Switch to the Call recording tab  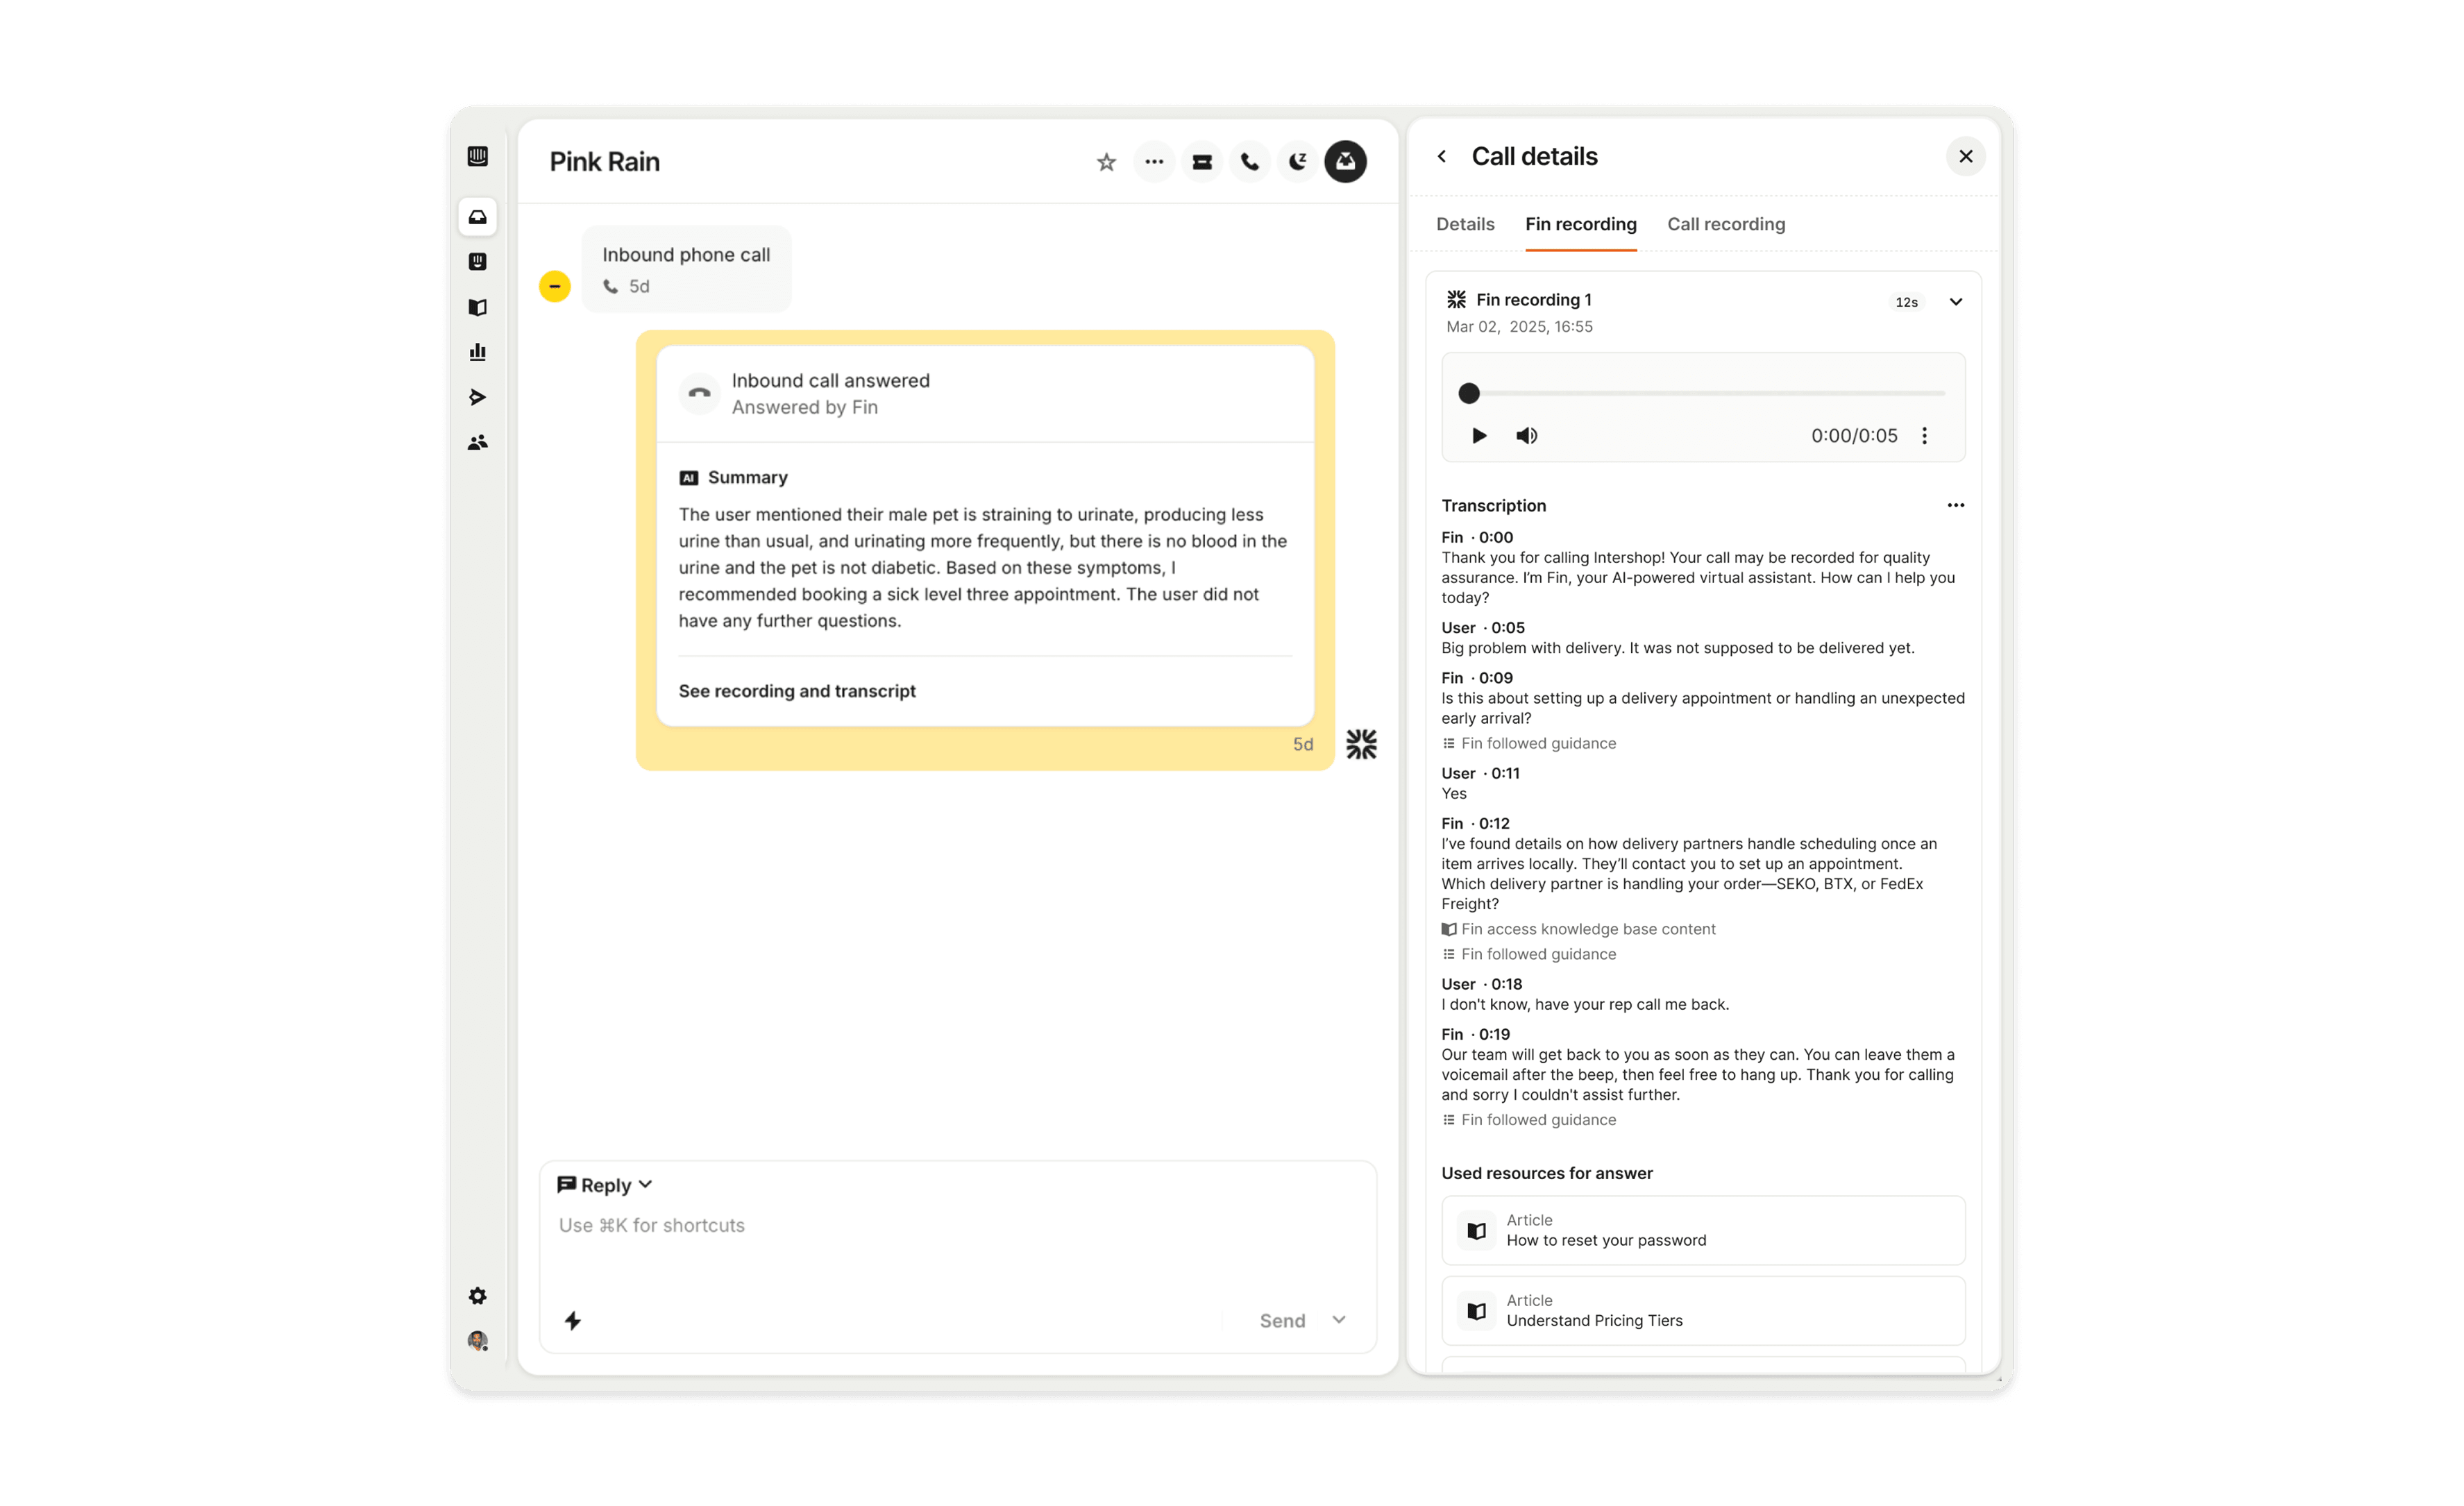coord(1726,224)
